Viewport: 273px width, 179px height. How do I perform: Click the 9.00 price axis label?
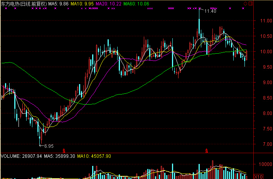click(267, 82)
